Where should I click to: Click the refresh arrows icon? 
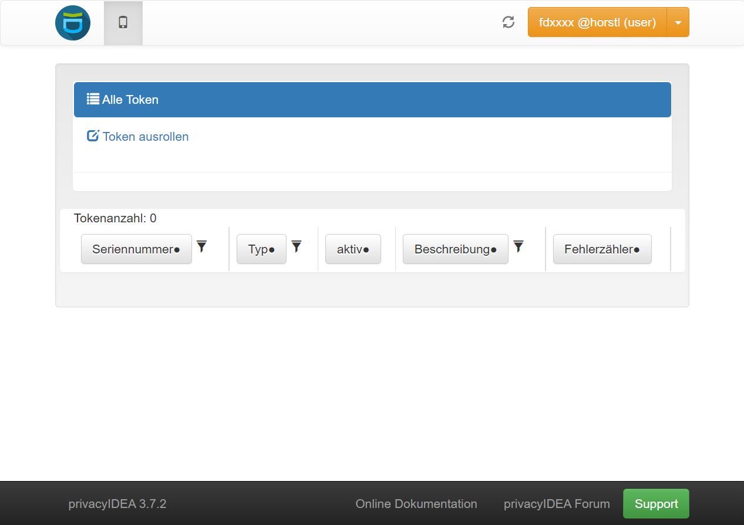coord(509,22)
